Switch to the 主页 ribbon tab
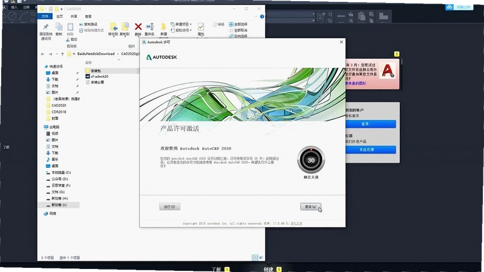484x272 pixels. click(59, 16)
